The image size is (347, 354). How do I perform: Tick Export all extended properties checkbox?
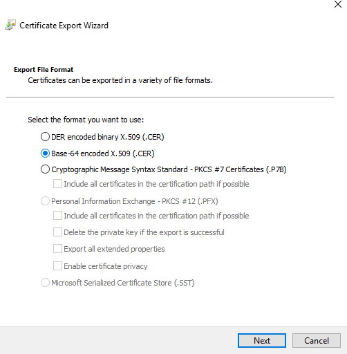tap(57, 249)
